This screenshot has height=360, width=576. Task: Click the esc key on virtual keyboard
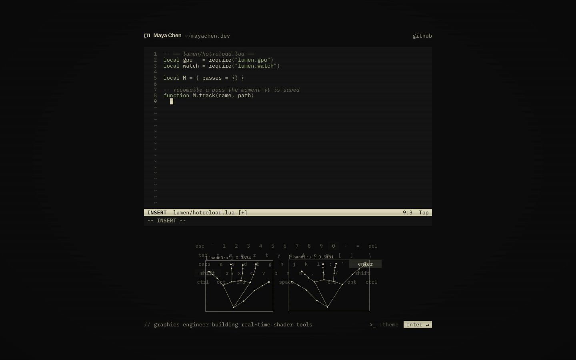click(200, 246)
